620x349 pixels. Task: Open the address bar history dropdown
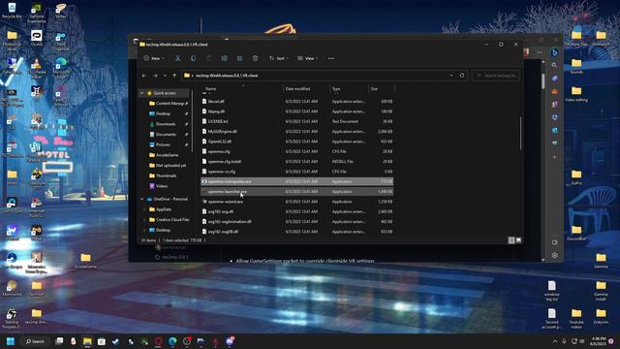[451, 76]
